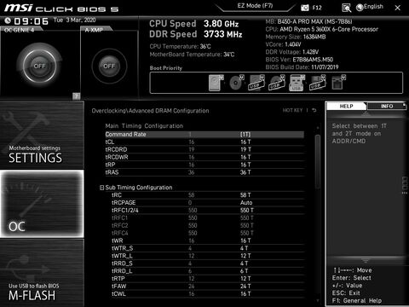The height and width of the screenshot is (307, 409).
Task: Edit the tRTP 12 T value
Action: pyautogui.click(x=245, y=279)
